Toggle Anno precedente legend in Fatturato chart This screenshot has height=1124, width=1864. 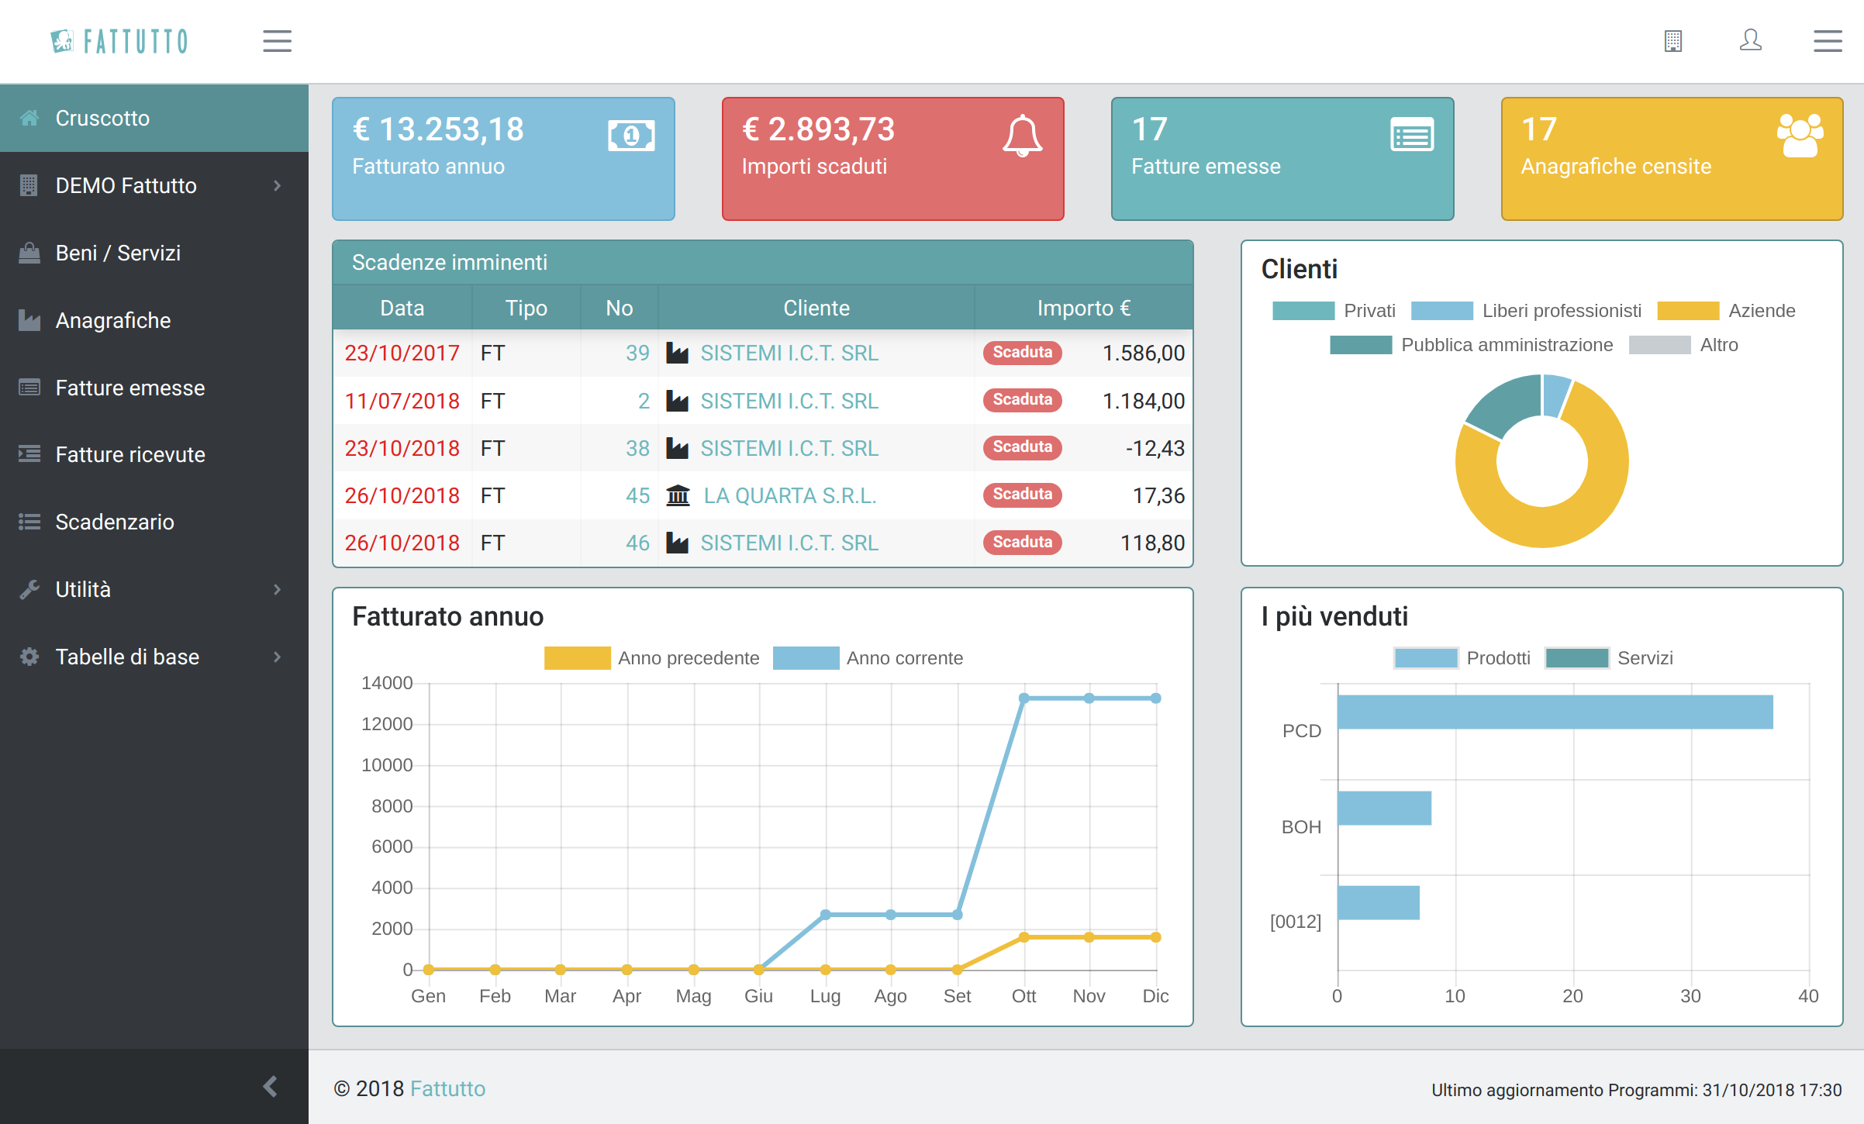pyautogui.click(x=577, y=658)
